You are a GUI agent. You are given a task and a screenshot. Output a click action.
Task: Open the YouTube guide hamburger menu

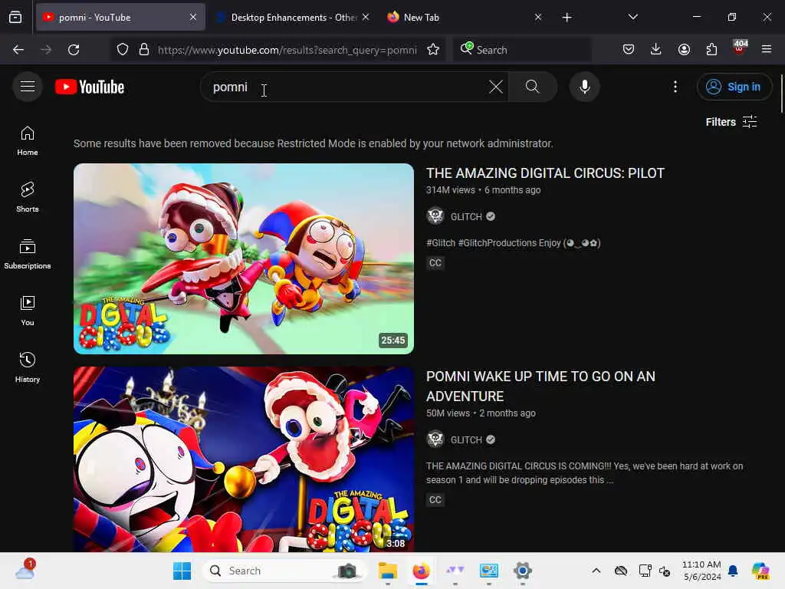click(28, 87)
